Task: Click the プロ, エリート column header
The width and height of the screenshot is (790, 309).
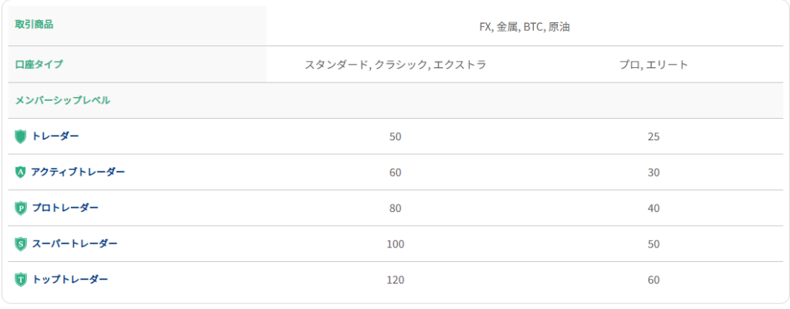Action: (x=654, y=65)
